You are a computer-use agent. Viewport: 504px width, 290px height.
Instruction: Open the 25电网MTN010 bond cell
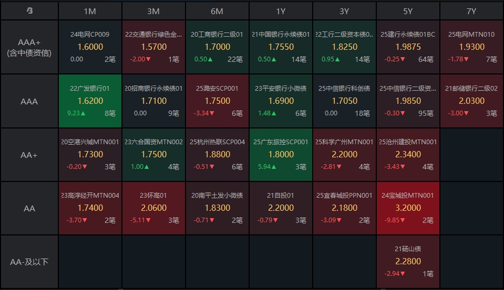click(x=471, y=47)
